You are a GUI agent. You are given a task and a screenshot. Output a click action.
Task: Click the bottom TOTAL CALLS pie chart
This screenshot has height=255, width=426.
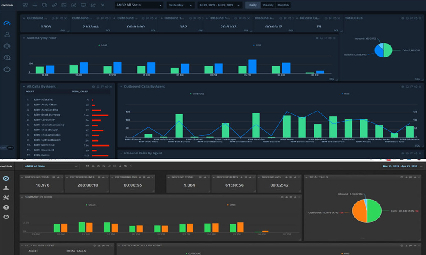[x=367, y=210]
